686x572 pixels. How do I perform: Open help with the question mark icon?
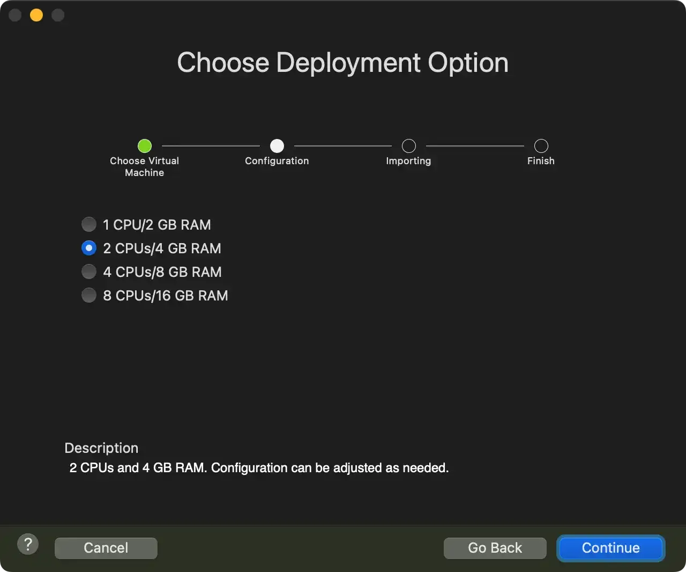(x=28, y=545)
